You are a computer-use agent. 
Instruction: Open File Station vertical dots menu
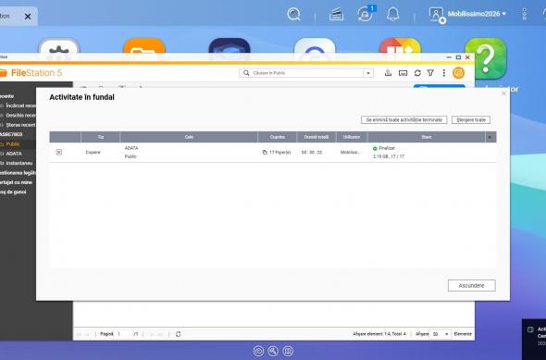(x=444, y=73)
